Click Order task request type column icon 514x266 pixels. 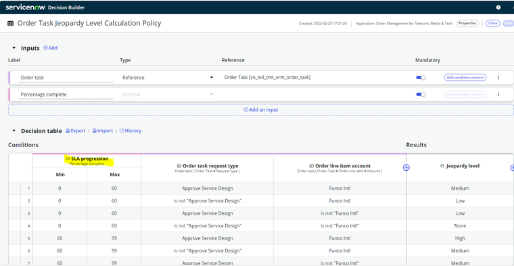179,166
